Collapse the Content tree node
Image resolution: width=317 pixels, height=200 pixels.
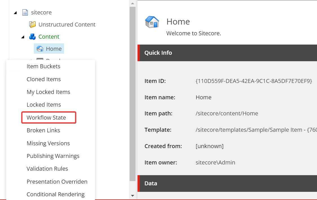click(x=23, y=37)
